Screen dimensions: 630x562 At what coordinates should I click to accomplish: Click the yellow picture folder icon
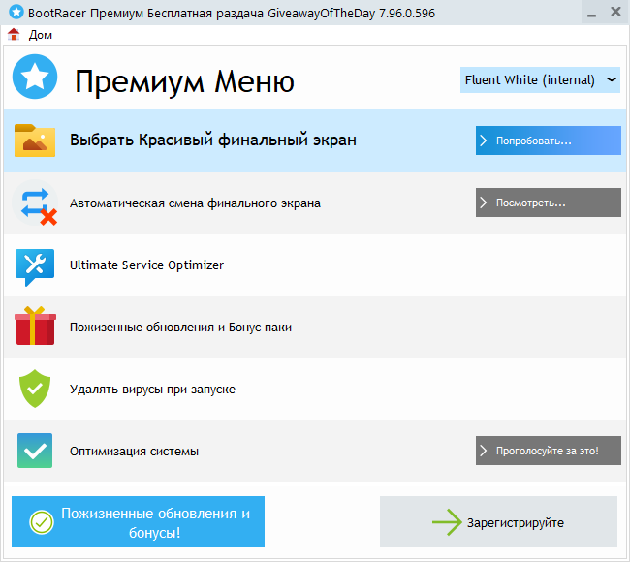point(35,140)
